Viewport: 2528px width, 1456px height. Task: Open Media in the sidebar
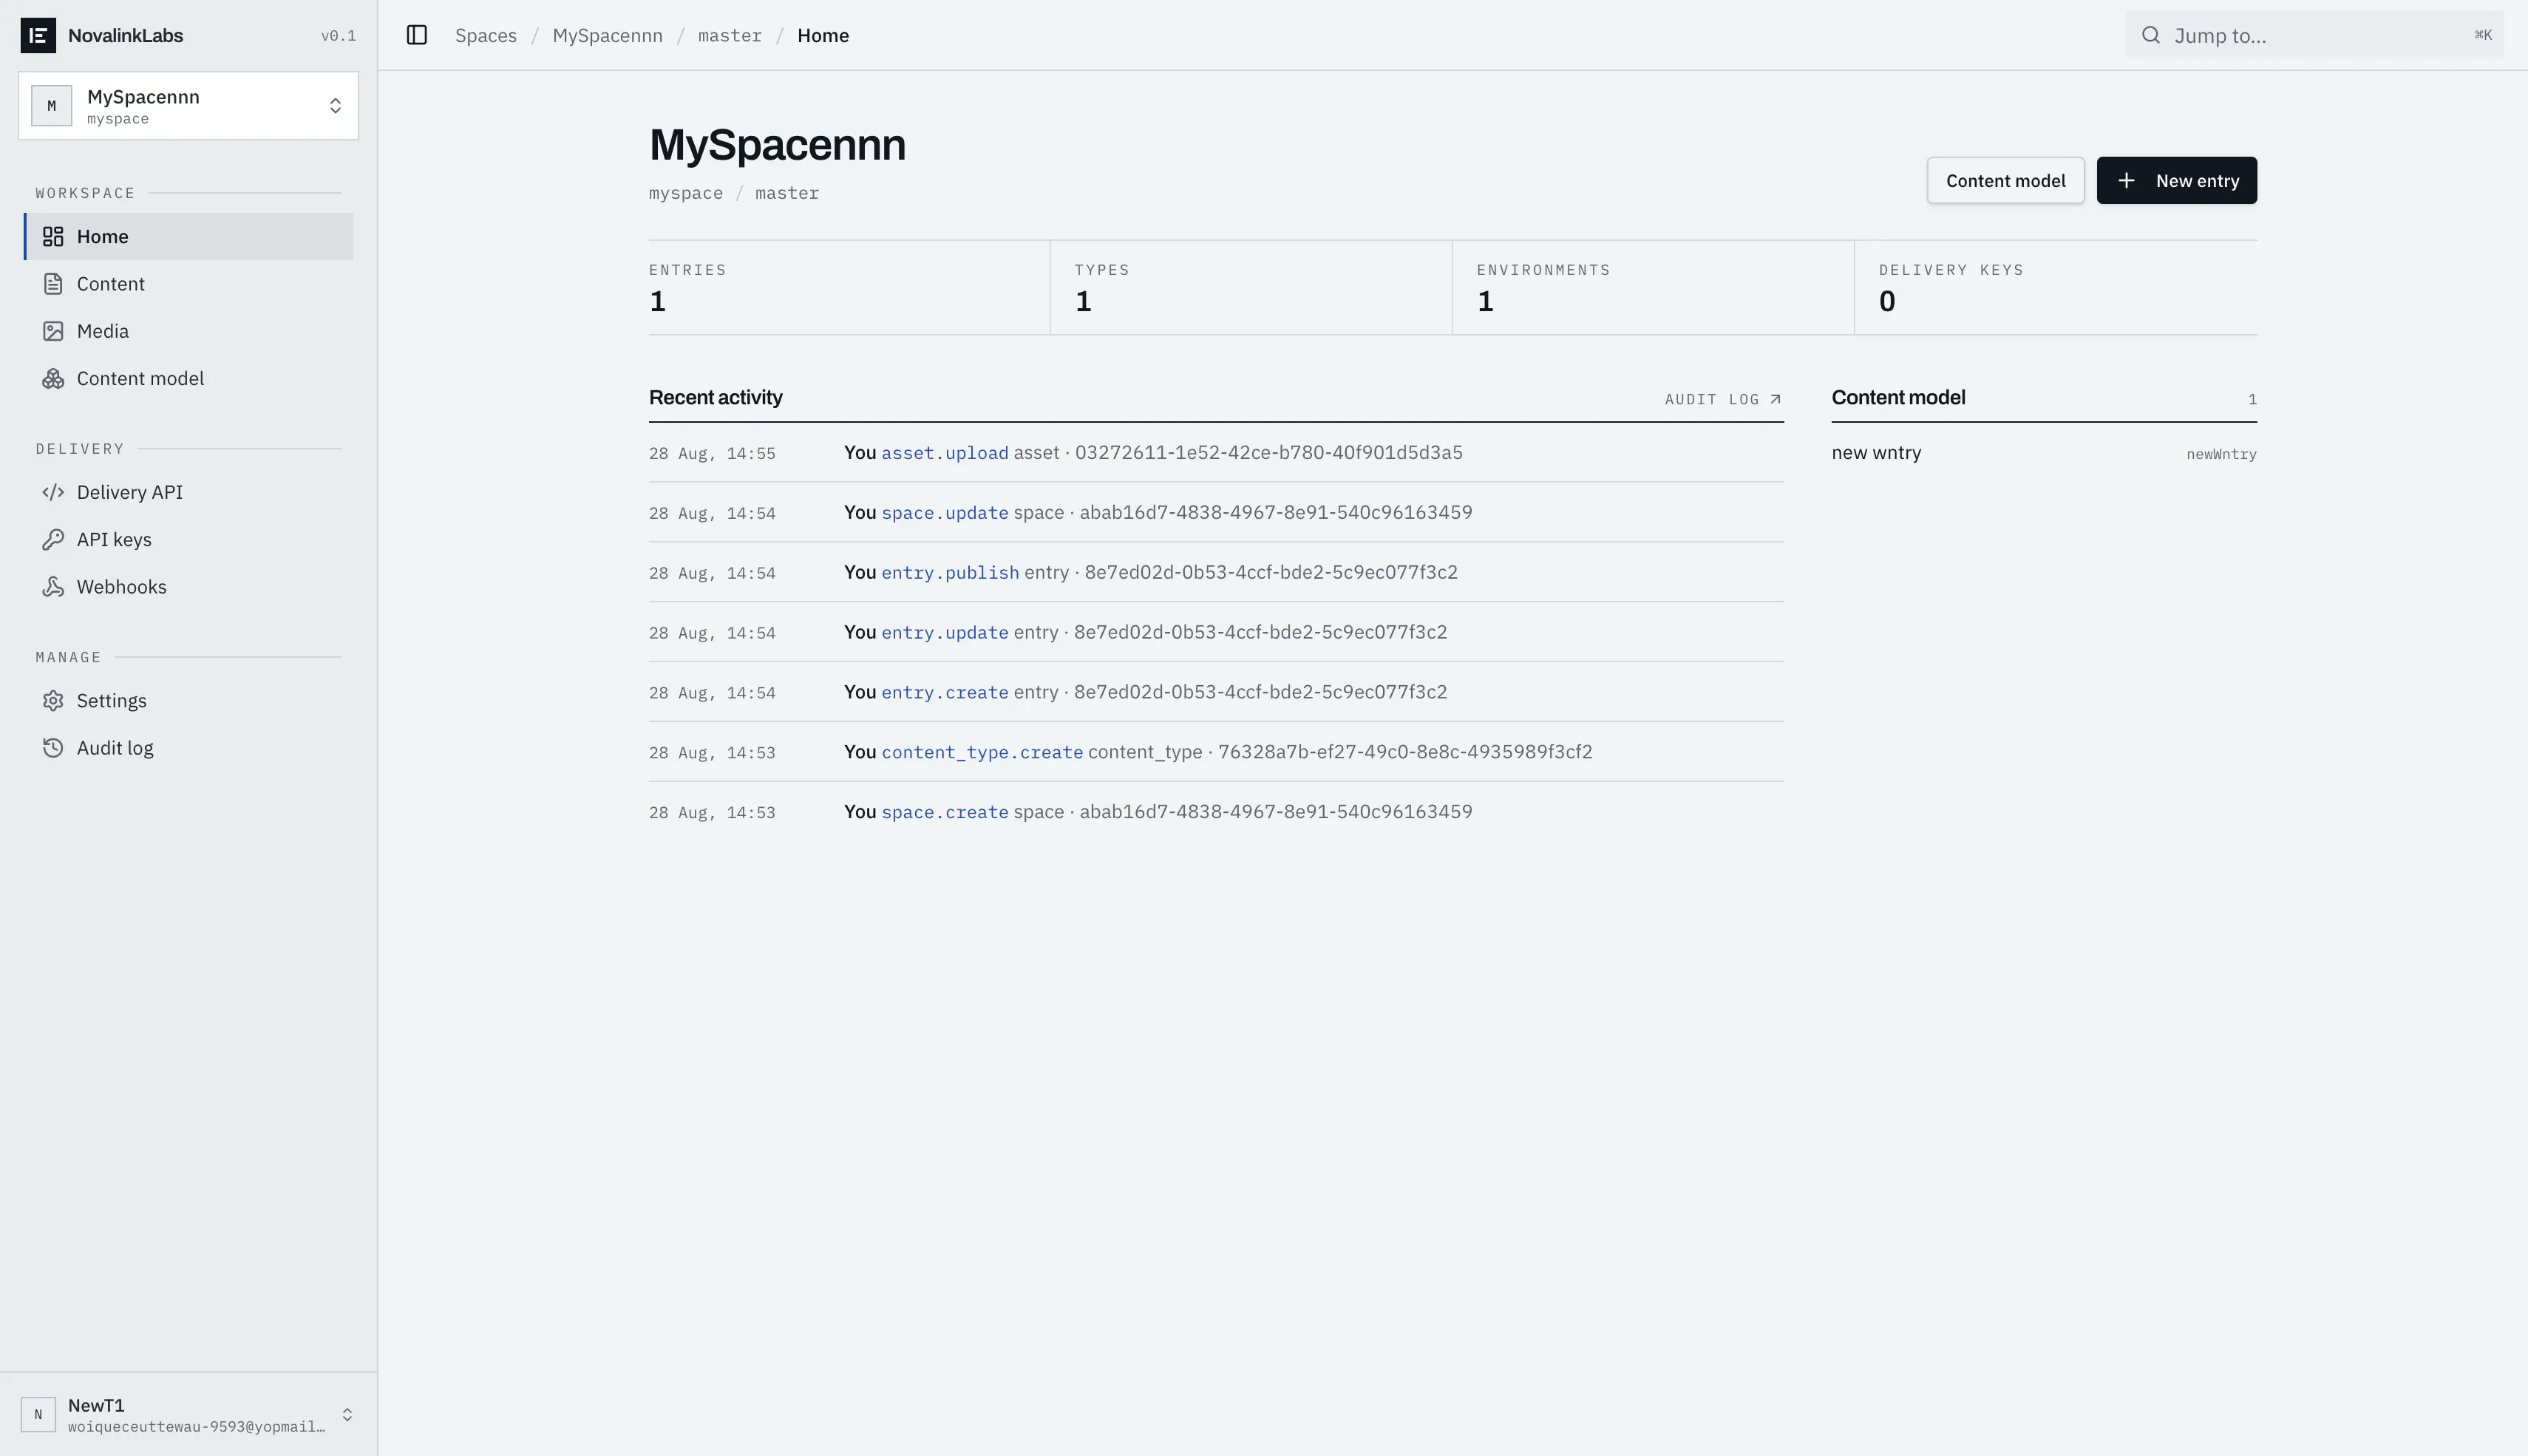(188, 331)
